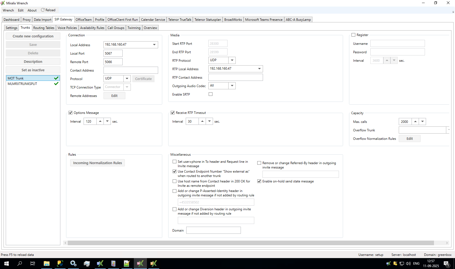Image resolution: width=455 pixels, height=269 pixels.
Task: Uncheck 'Use Contact Endpoint Number' option
Action: coord(175,172)
